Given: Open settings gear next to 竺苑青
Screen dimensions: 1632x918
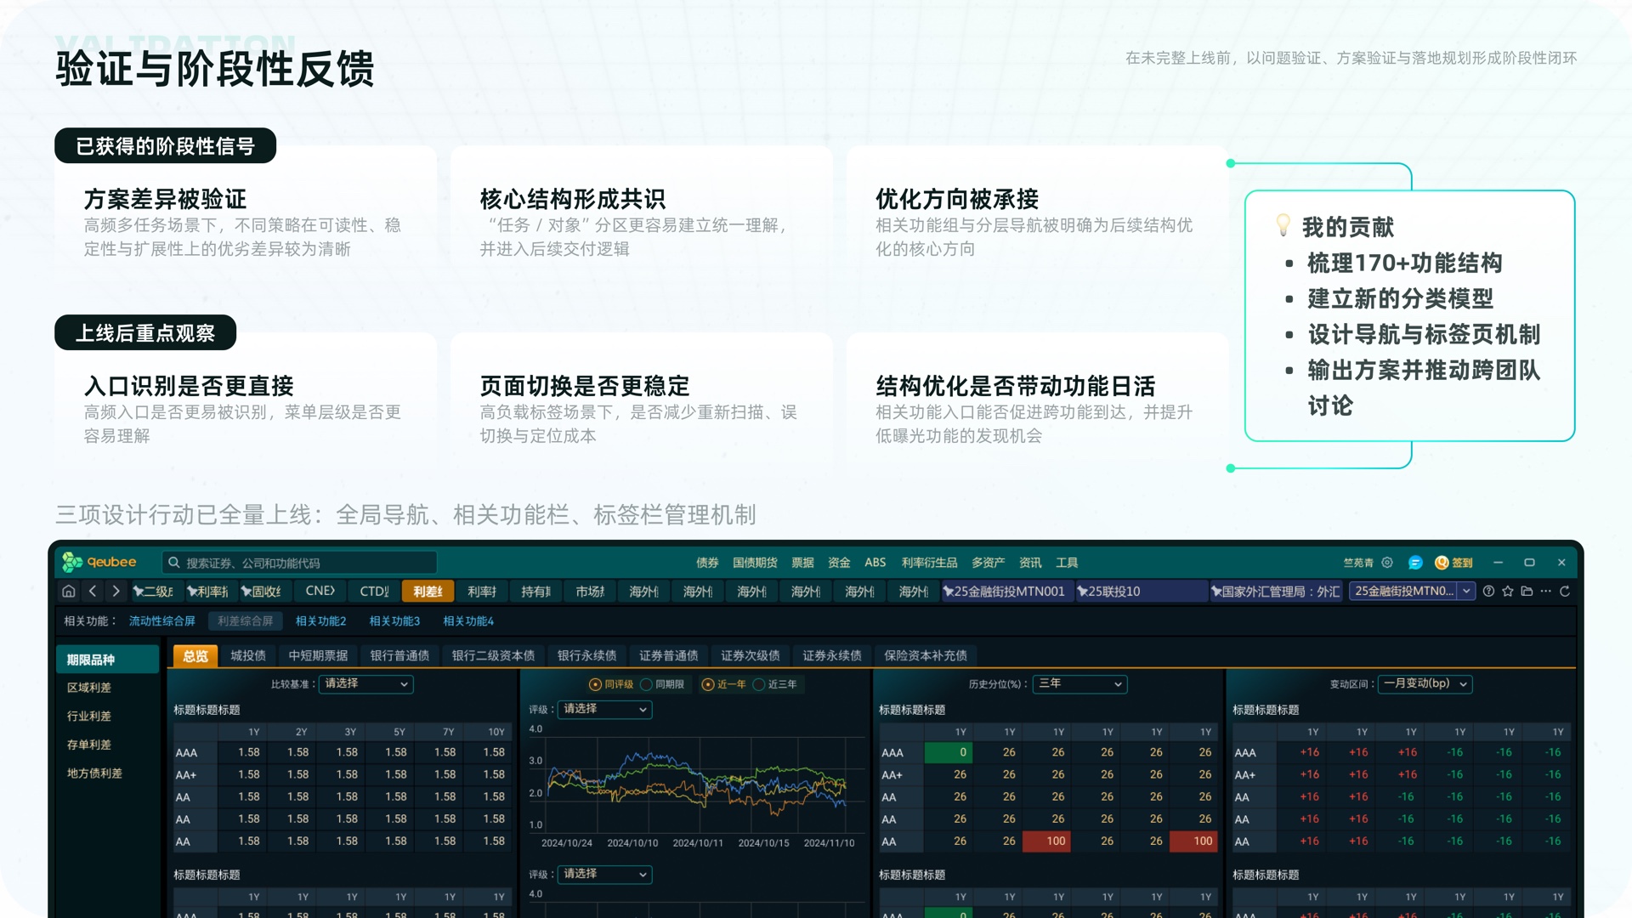Looking at the screenshot, I should [x=1387, y=562].
